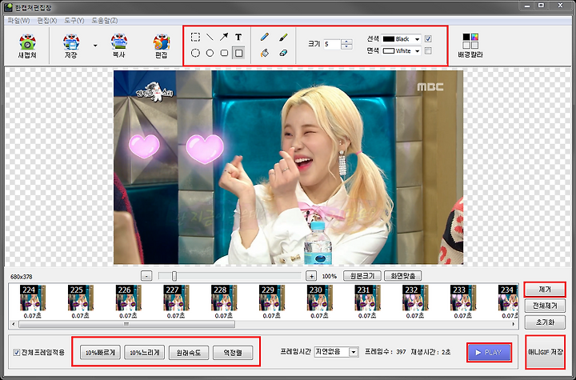Click the GIF preview image canvas
Viewport: 576px width, 380px height.
pyautogui.click(x=288, y=167)
